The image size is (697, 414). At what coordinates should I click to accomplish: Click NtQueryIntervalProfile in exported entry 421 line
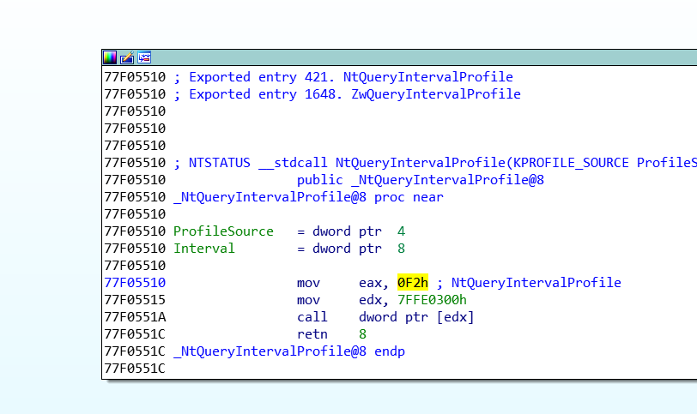tap(427, 77)
